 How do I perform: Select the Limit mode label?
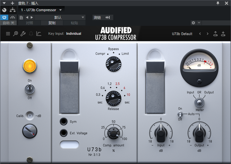click(x=125, y=54)
